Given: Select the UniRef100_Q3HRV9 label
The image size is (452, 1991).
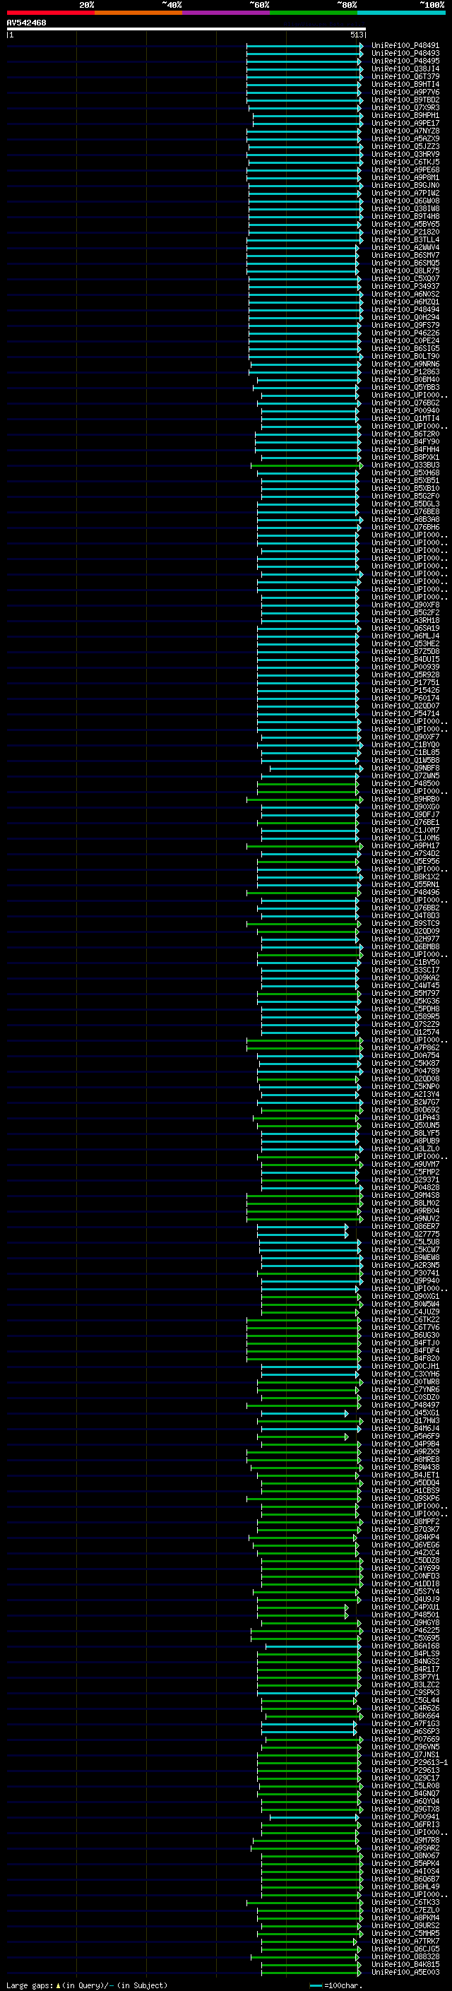Looking at the screenshot, I should [405, 155].
